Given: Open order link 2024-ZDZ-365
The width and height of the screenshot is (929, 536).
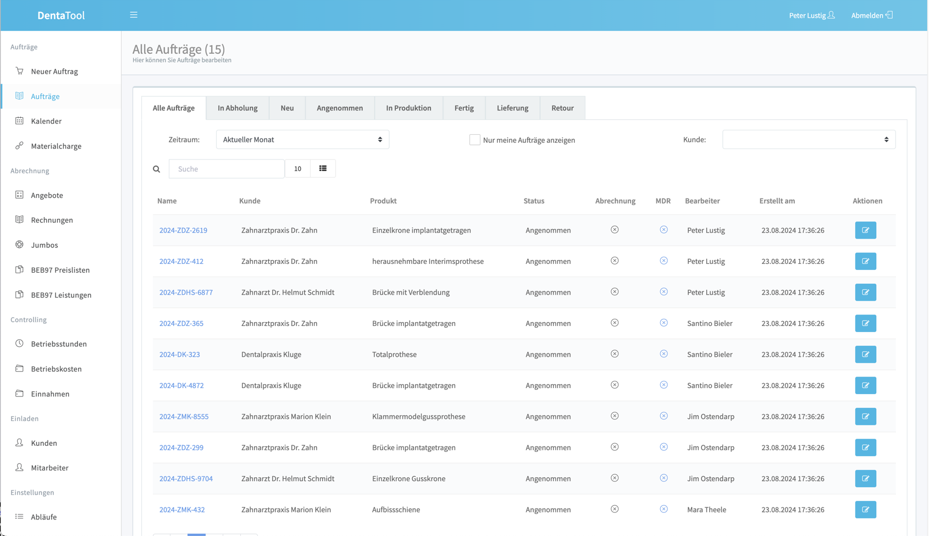Looking at the screenshot, I should pos(181,323).
